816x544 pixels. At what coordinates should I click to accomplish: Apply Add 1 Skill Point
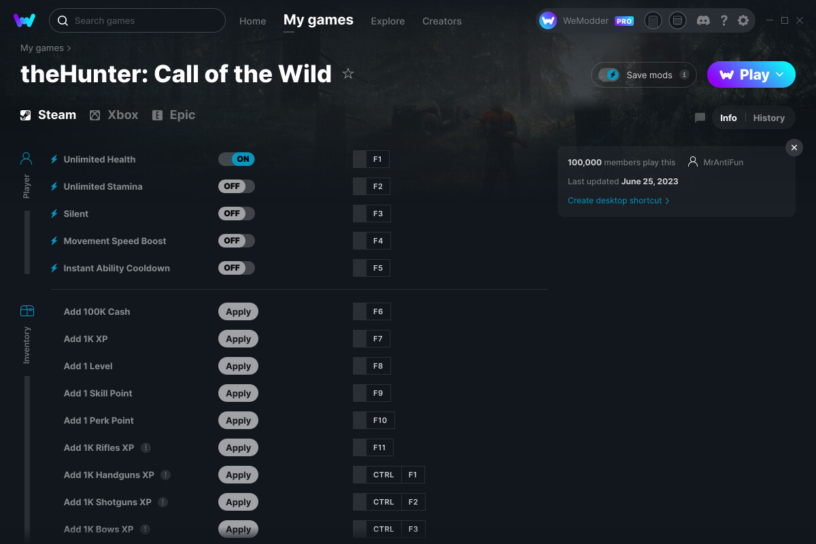pos(238,393)
